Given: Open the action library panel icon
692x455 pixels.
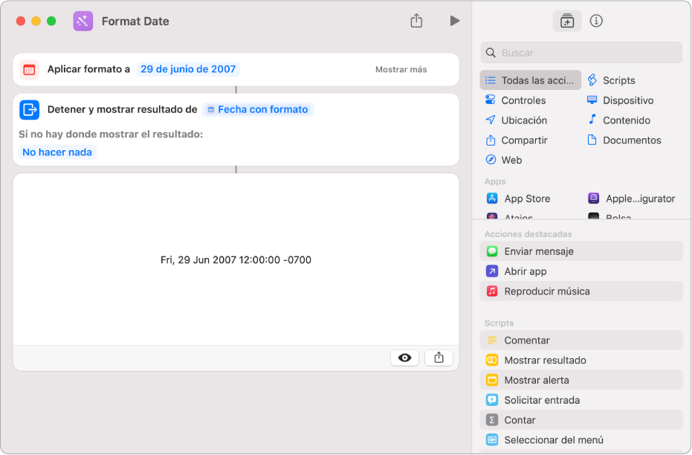Looking at the screenshot, I should [566, 21].
